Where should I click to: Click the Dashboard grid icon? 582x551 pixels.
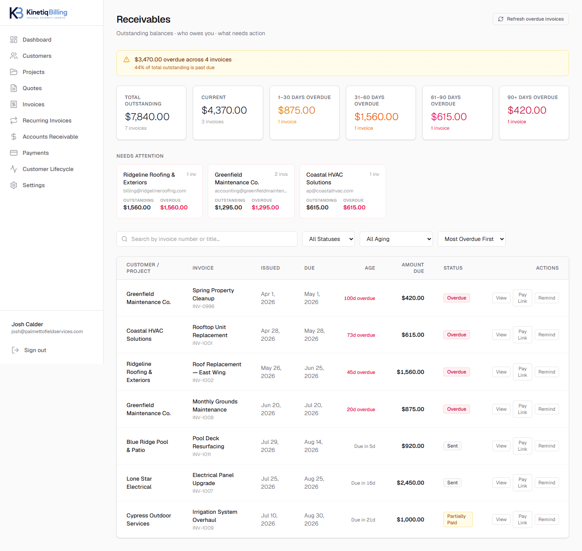(x=14, y=40)
